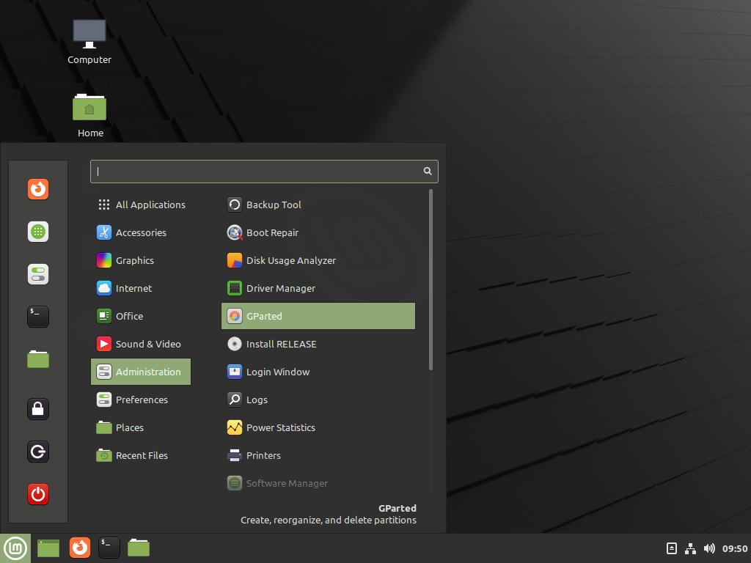Click the Lock Screen icon in sidebar
751x563 pixels.
[38, 408]
